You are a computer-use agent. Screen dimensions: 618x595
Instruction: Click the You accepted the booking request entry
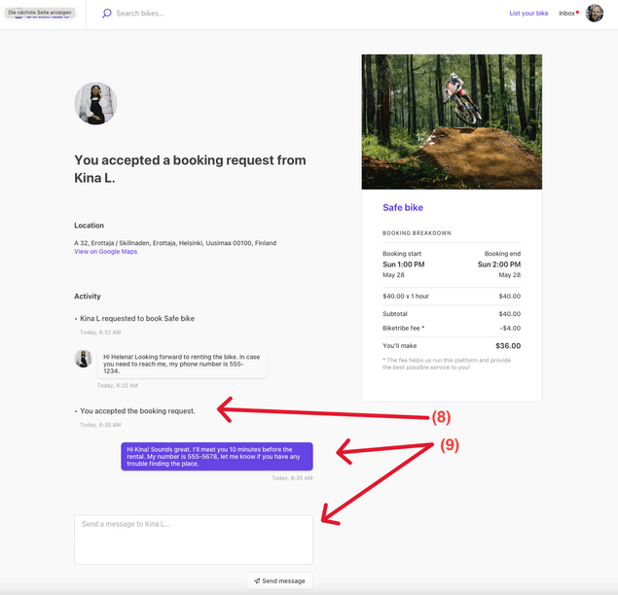click(137, 411)
